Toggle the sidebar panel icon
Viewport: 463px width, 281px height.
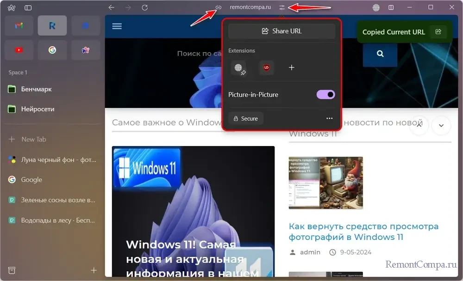click(28, 8)
